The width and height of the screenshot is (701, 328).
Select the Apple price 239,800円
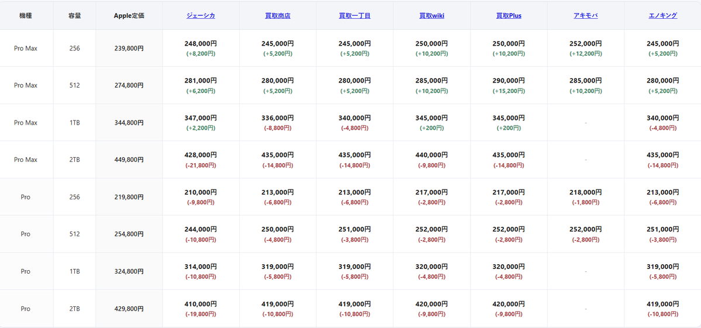coord(129,49)
